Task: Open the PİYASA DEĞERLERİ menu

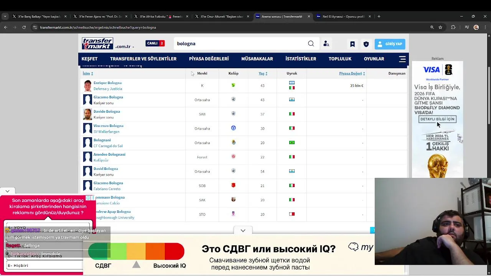Action: [x=209, y=59]
